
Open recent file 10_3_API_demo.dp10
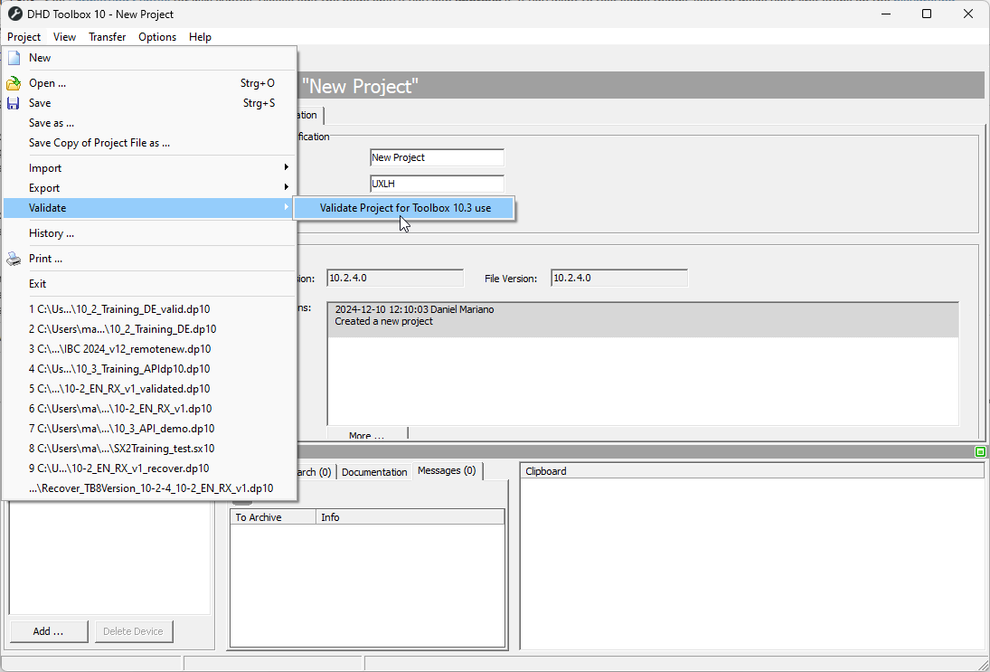pyautogui.click(x=149, y=428)
